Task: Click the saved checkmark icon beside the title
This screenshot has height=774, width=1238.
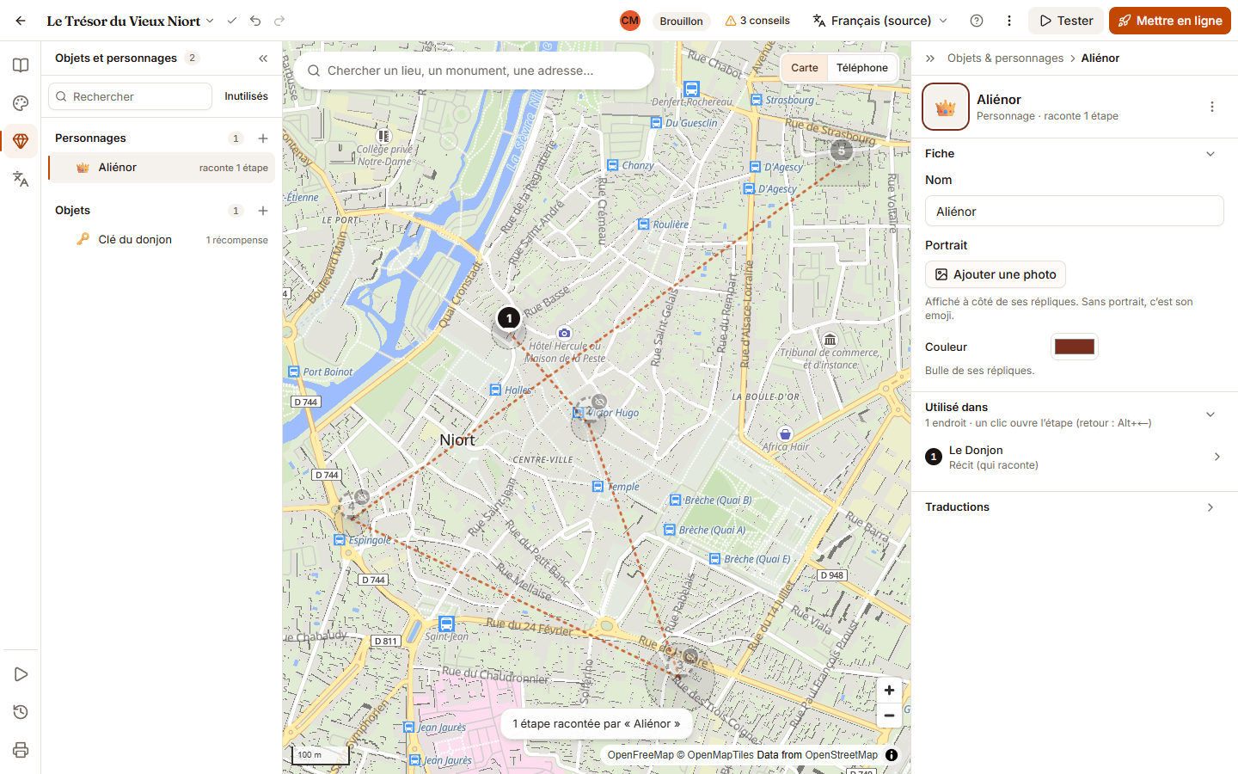Action: [x=231, y=21]
